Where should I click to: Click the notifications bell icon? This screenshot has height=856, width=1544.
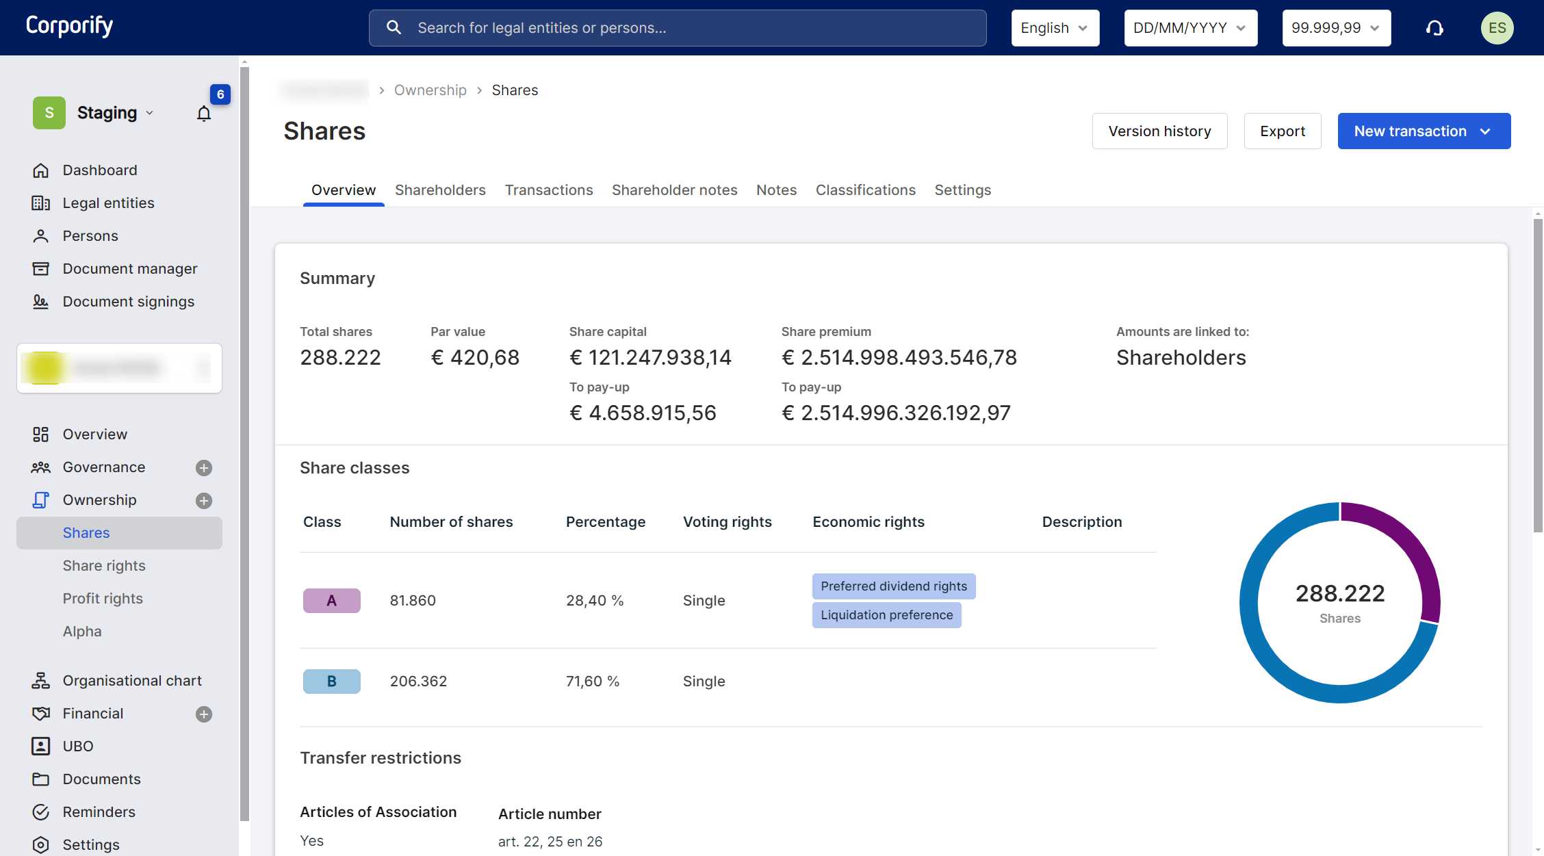204,114
